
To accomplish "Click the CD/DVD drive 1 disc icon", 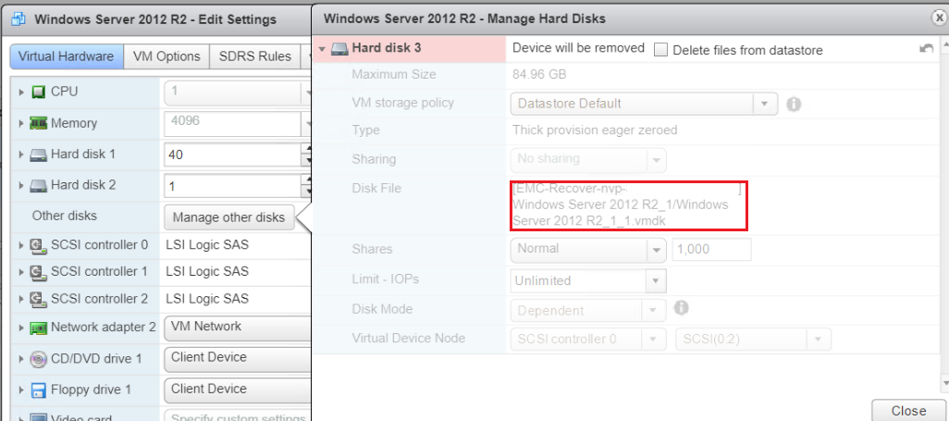I will tap(39, 359).
